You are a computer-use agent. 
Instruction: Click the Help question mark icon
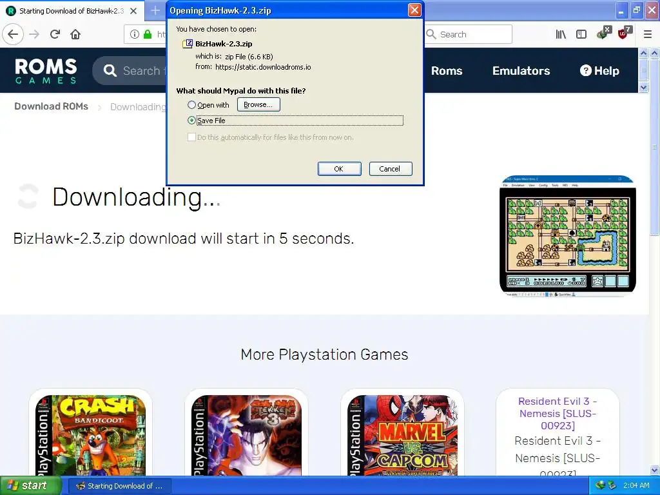[585, 71]
